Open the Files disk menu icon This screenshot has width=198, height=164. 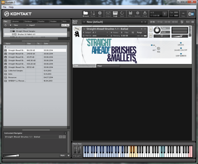coord(130,14)
